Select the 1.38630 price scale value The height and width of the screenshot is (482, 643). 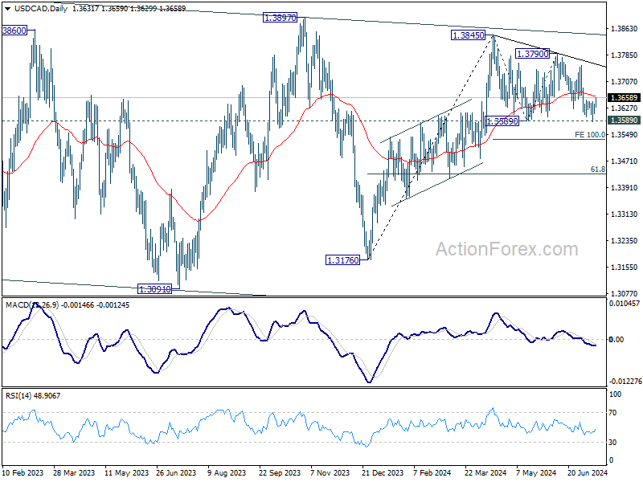(x=625, y=29)
